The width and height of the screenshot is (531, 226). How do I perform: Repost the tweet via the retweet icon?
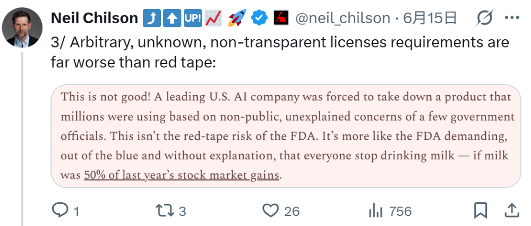pos(165,211)
